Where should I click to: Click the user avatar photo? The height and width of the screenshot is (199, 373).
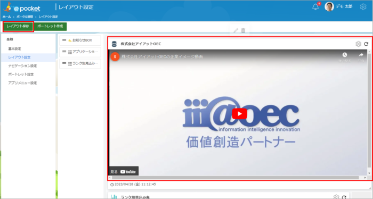[329, 6]
